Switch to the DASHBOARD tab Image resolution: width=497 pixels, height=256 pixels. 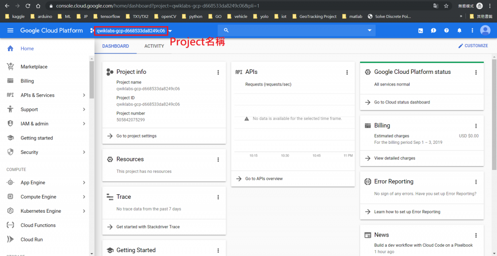[x=116, y=46]
